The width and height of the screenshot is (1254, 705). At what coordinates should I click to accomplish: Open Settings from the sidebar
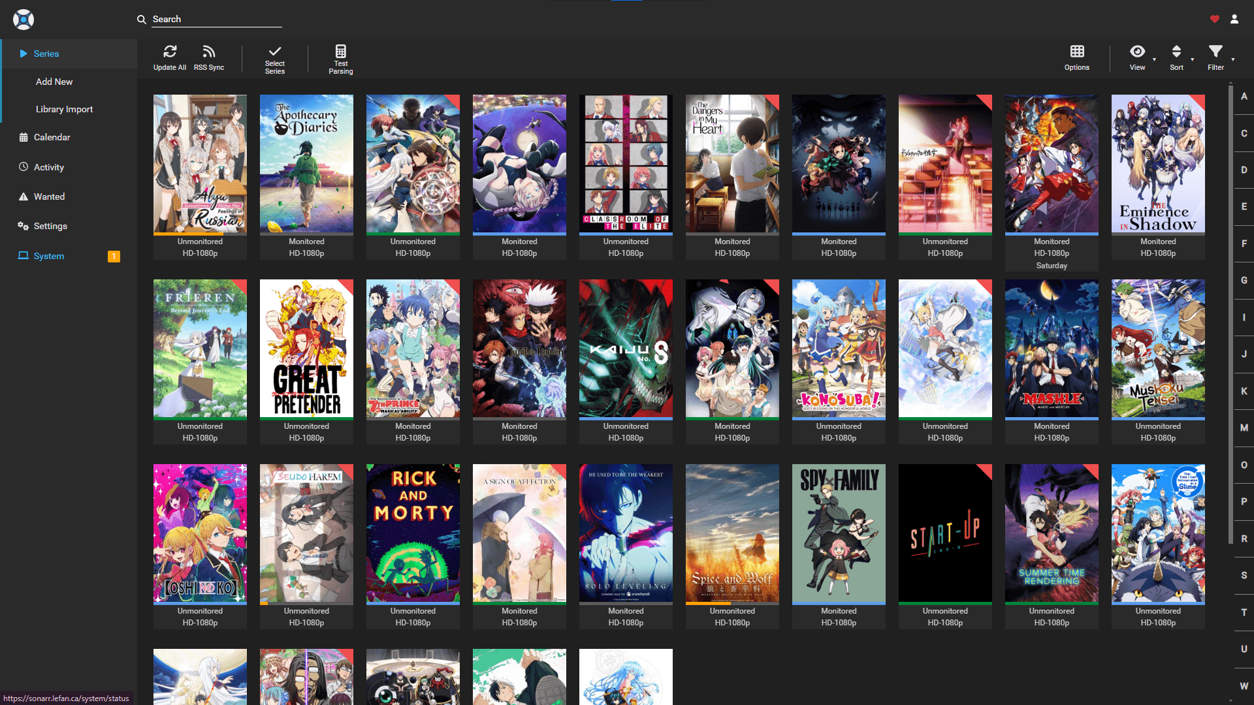click(50, 226)
